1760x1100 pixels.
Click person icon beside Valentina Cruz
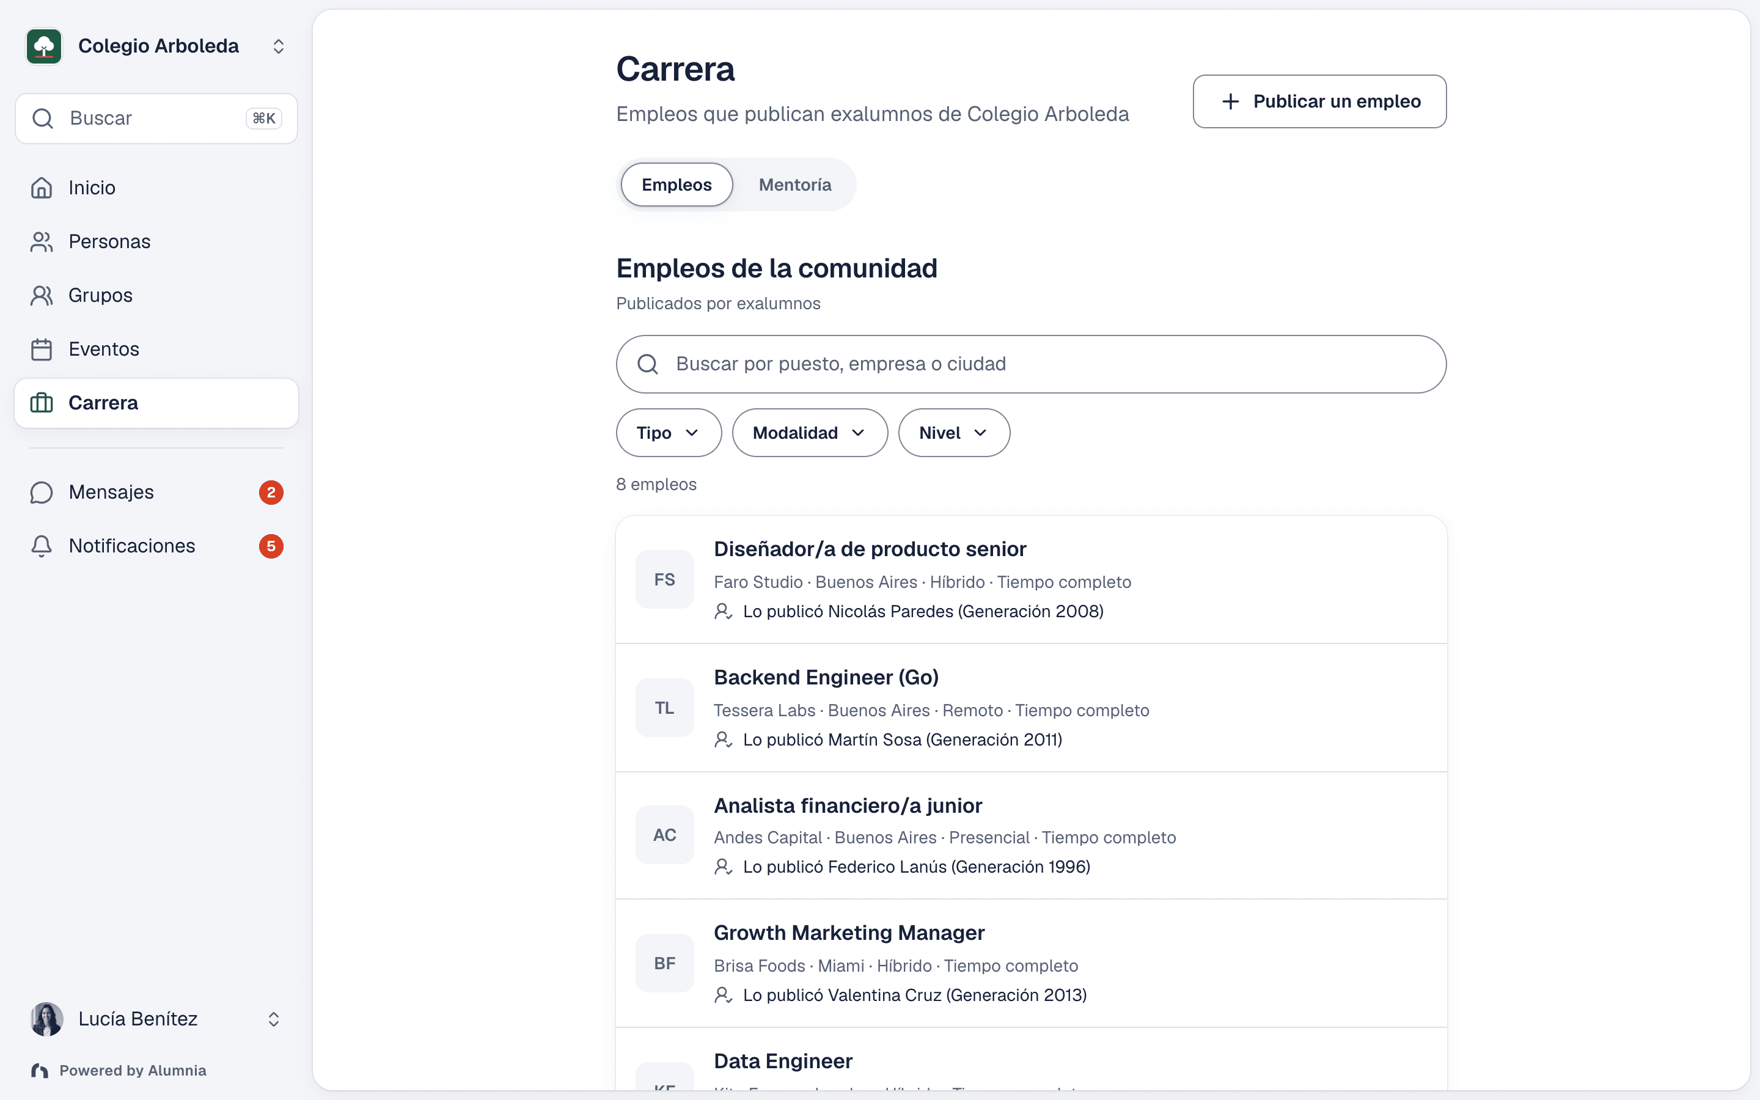tap(723, 996)
